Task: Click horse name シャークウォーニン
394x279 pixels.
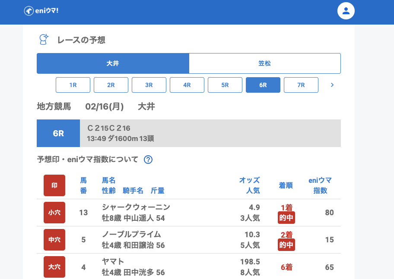Action: pyautogui.click(x=136, y=207)
